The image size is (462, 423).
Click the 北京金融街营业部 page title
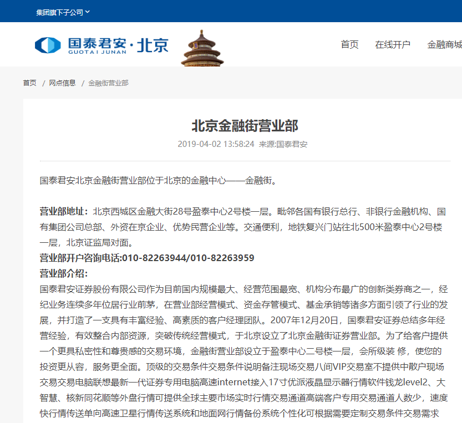coord(245,126)
